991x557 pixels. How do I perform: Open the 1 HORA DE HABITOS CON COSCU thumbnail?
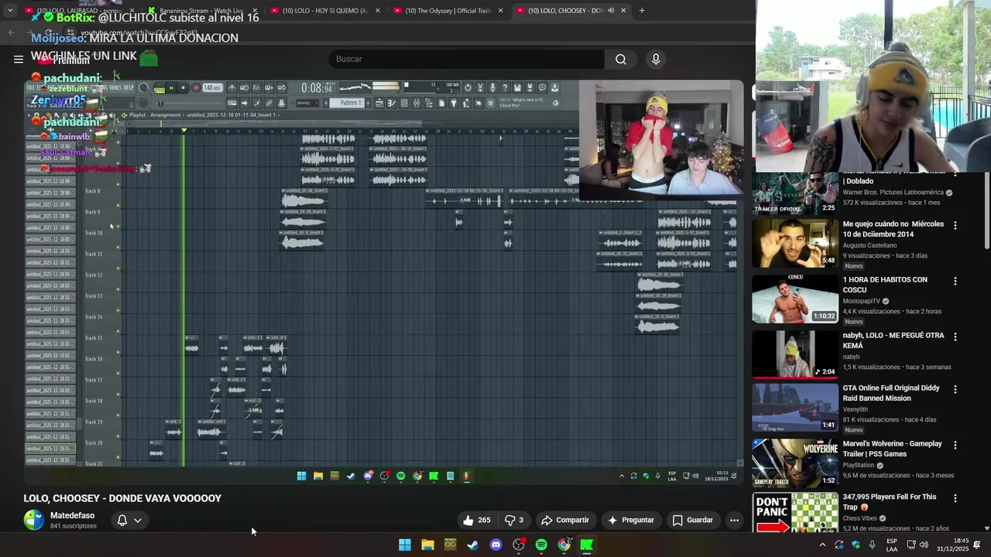[x=795, y=299]
